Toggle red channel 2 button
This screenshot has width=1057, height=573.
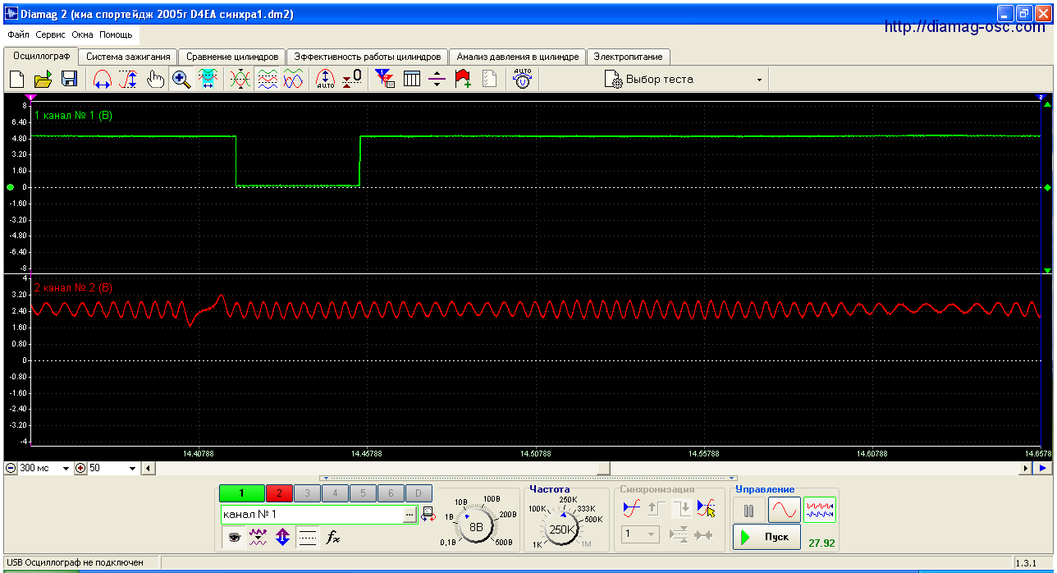pos(279,493)
